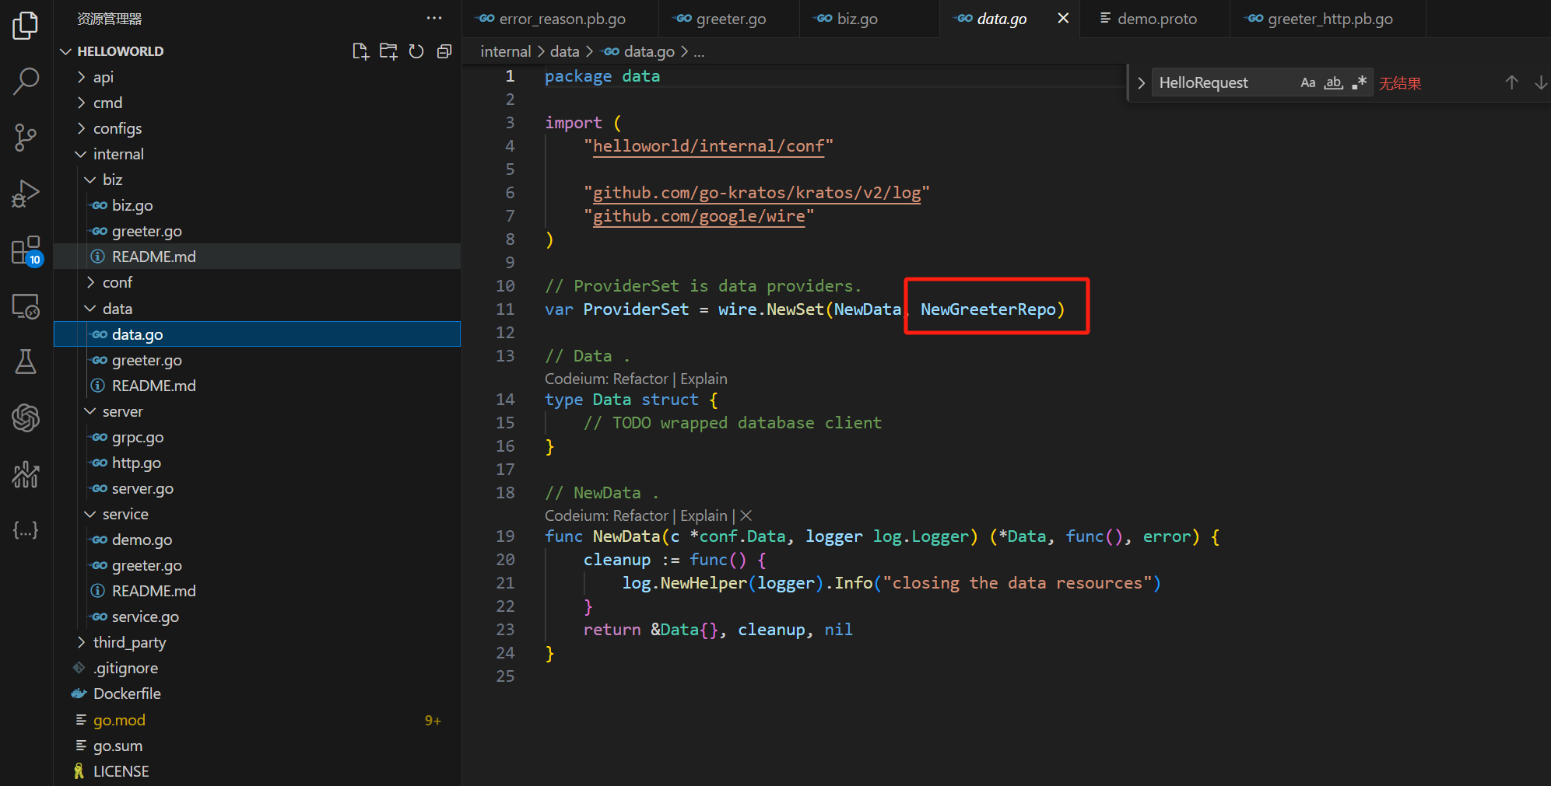Switch to greeter.go editor tab
Screen dimensions: 1551x786
[x=729, y=19]
